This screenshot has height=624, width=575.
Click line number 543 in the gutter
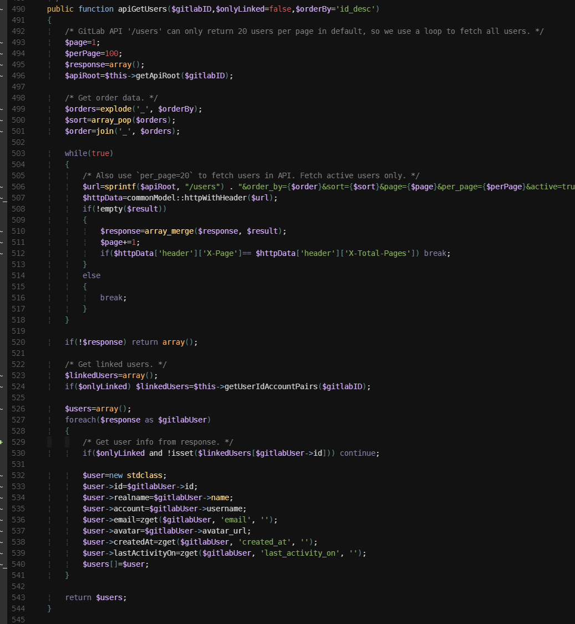coord(18,598)
